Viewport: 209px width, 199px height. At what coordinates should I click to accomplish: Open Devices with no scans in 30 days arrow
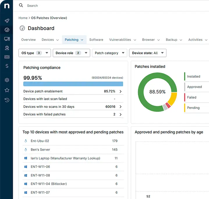pyautogui.click(x=121, y=107)
